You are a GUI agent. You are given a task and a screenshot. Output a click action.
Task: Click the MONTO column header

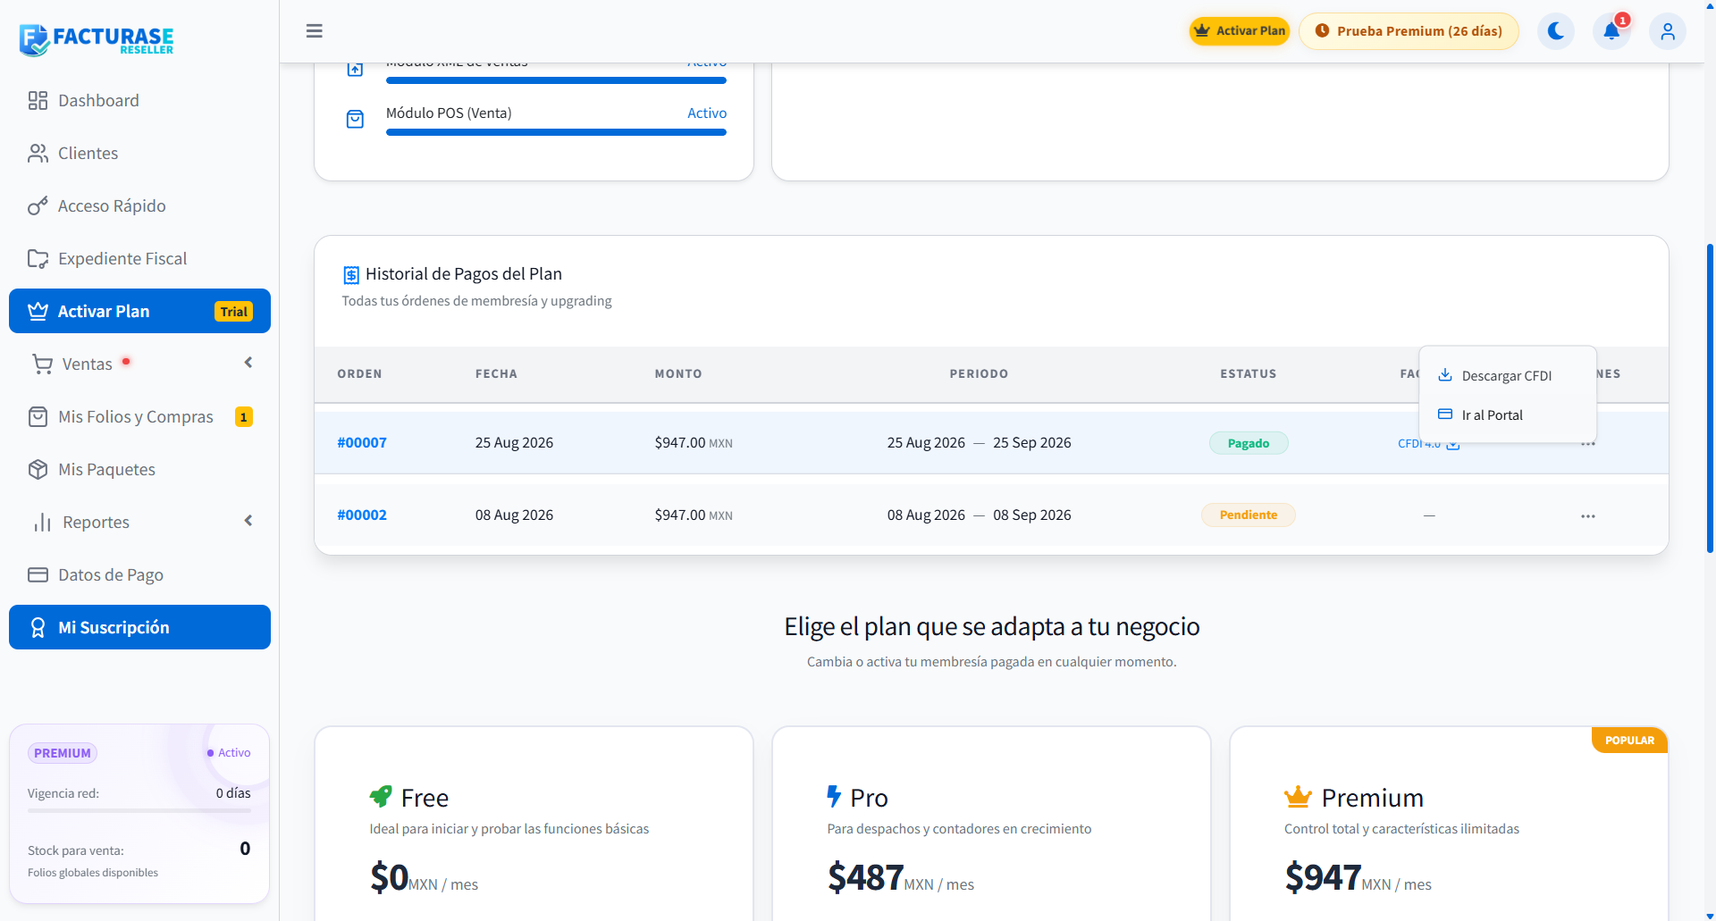(678, 374)
